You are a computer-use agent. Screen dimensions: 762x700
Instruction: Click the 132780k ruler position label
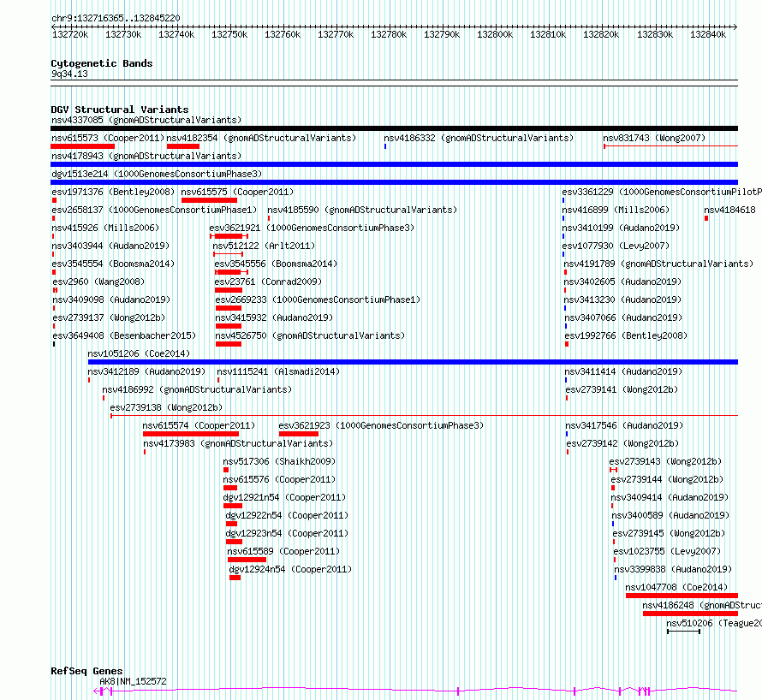click(x=389, y=34)
